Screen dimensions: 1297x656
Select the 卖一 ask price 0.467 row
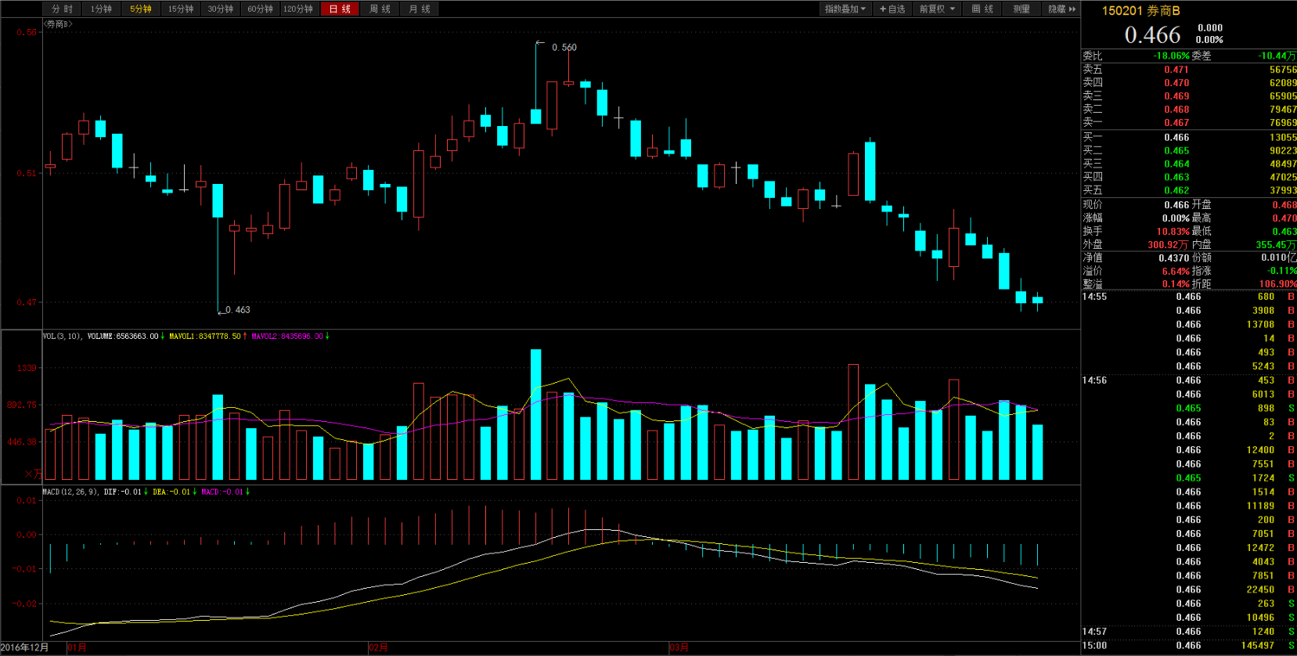[1189, 123]
